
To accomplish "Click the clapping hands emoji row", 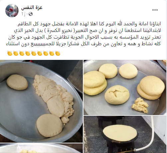I will click(x=34, y=53).
